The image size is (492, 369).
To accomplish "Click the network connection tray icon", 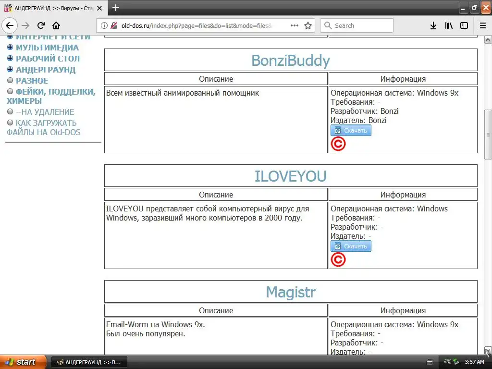I will [x=447, y=362].
